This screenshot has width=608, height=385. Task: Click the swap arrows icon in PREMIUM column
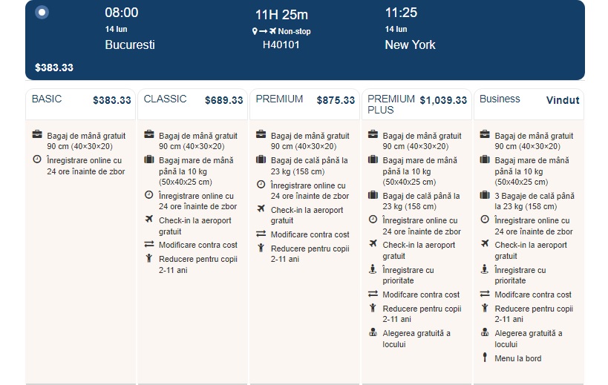click(261, 234)
